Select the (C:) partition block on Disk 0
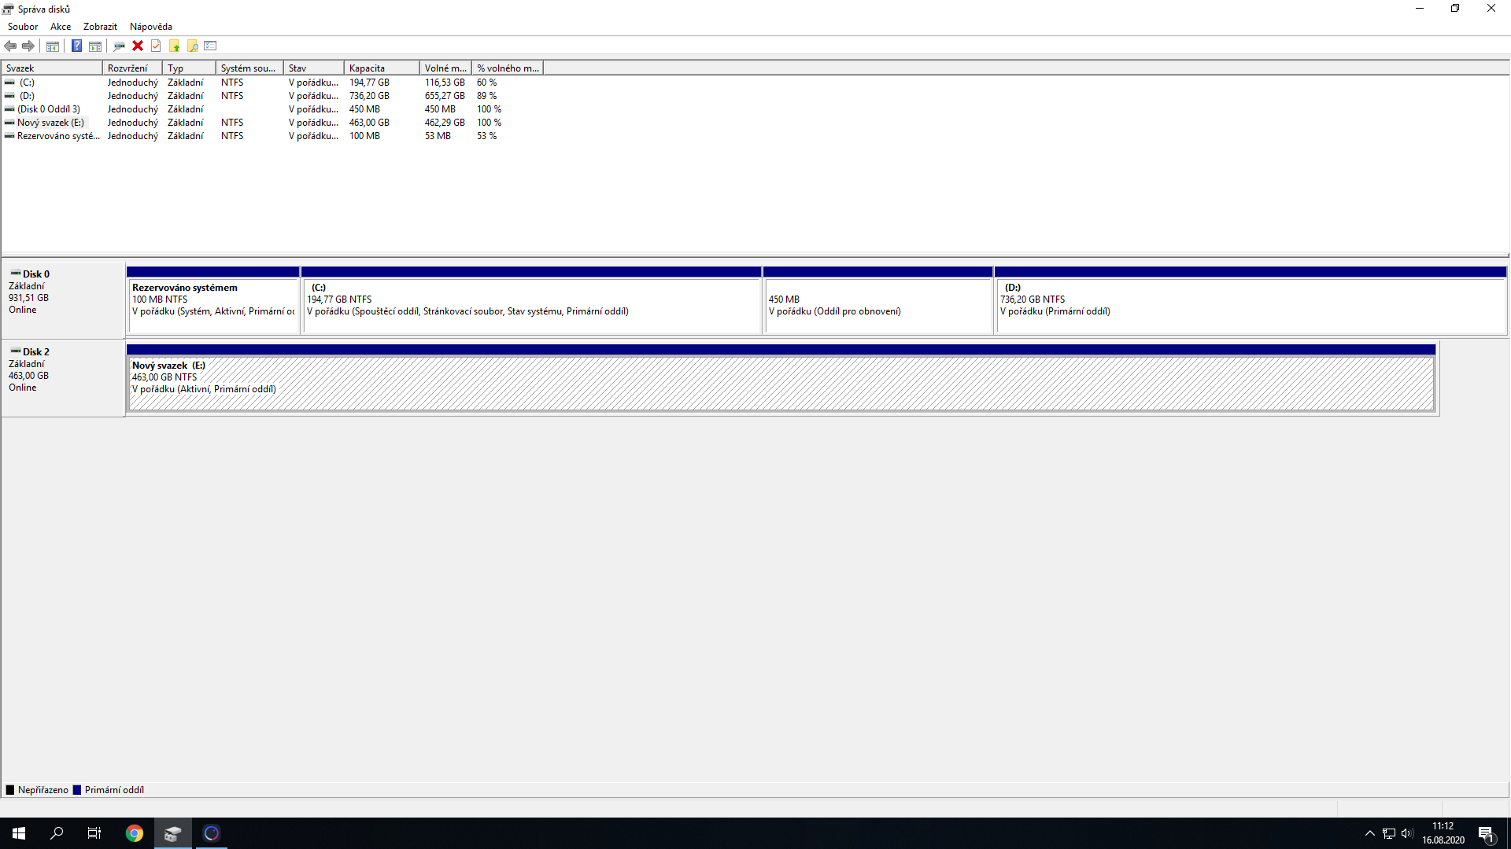 [x=531, y=305]
